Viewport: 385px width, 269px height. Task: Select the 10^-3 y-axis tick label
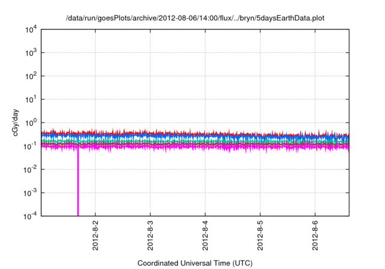pos(29,193)
